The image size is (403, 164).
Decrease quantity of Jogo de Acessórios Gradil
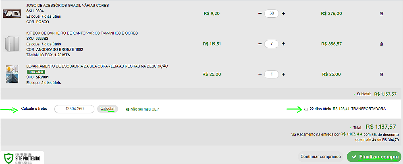click(x=260, y=13)
